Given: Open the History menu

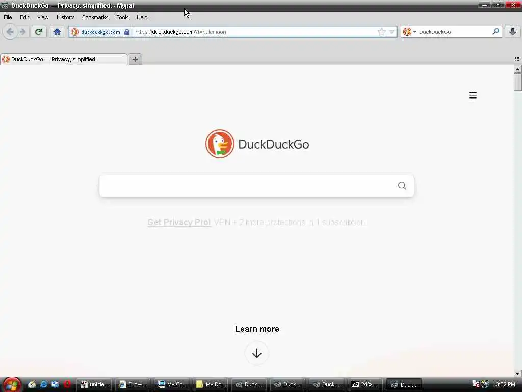Looking at the screenshot, I should pos(65,17).
